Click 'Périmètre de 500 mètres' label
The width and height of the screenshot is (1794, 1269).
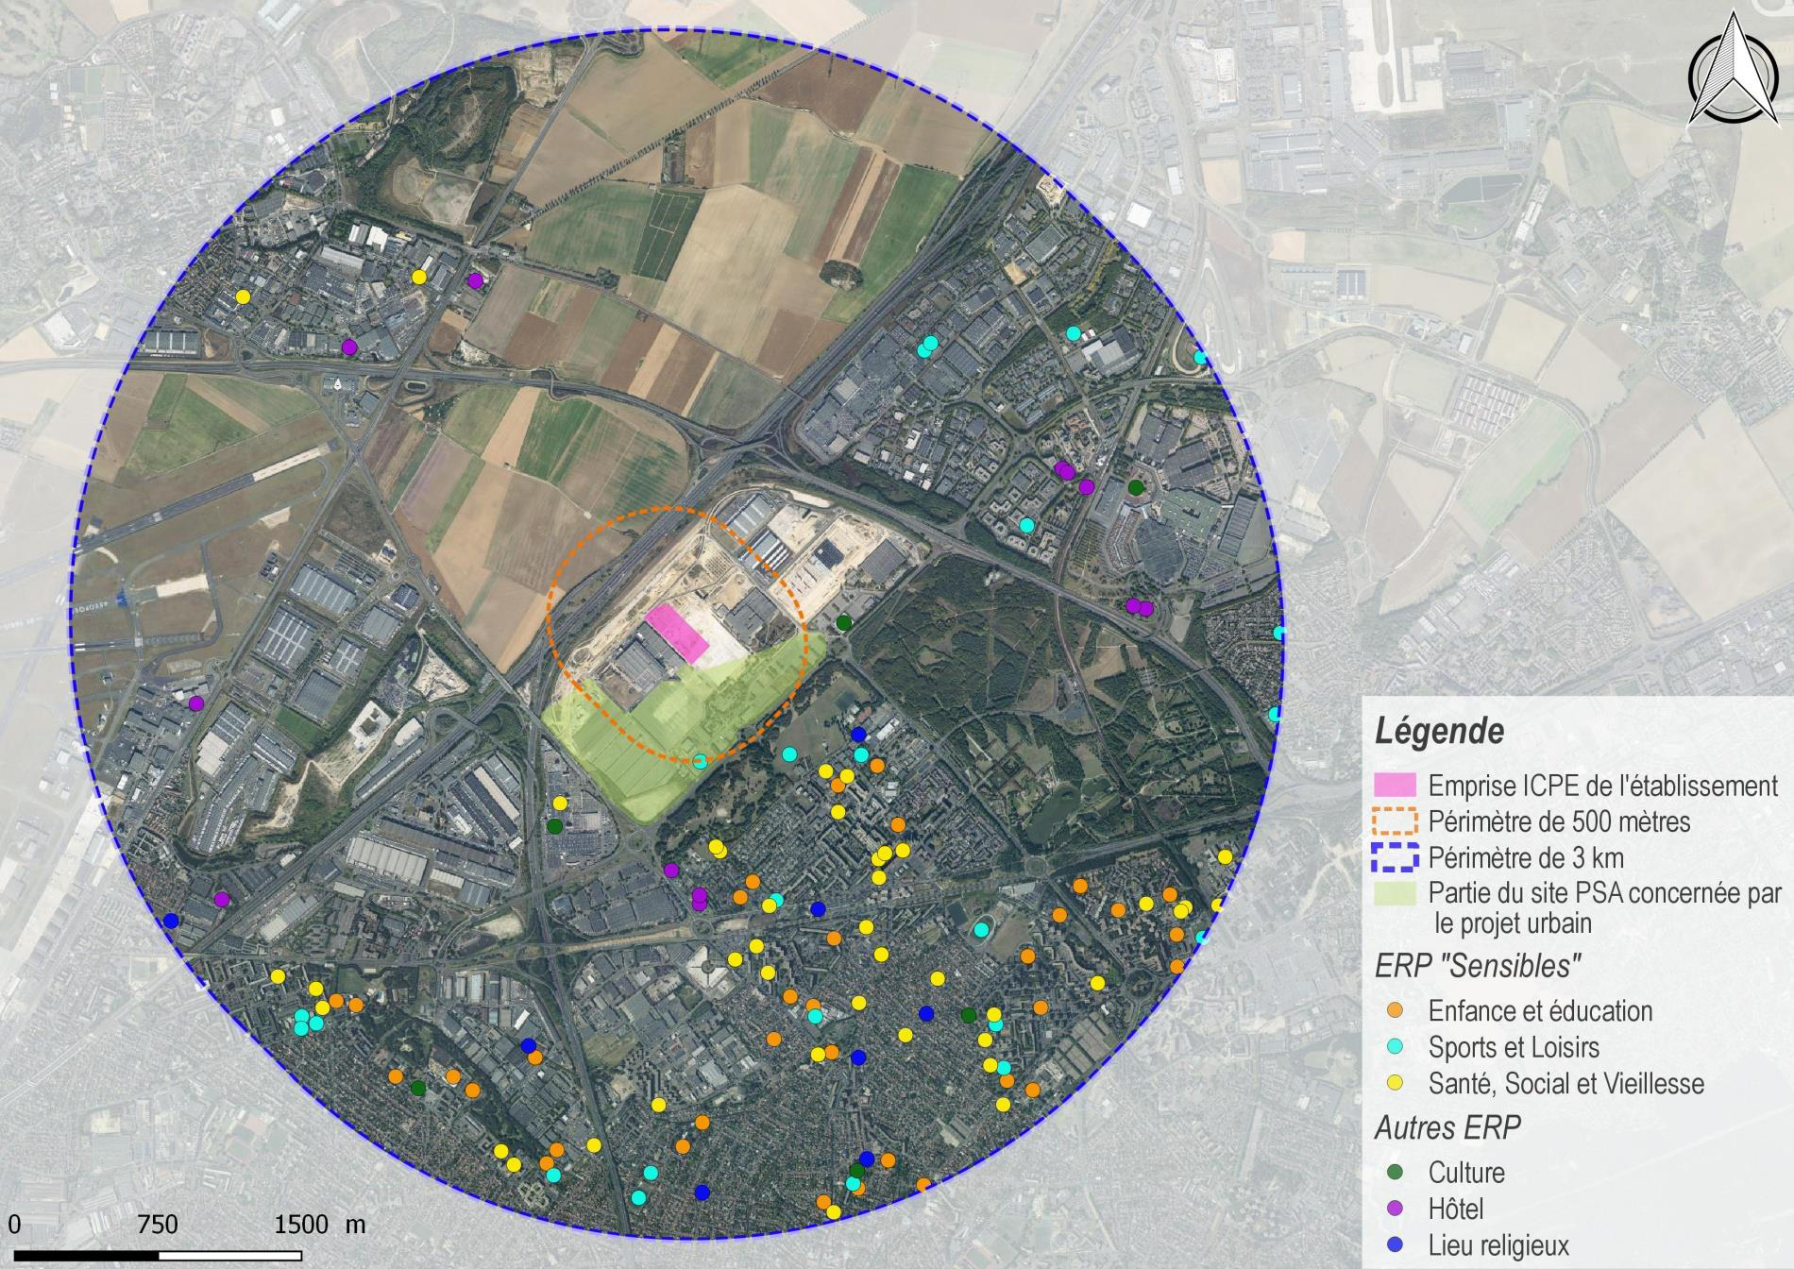click(1560, 821)
